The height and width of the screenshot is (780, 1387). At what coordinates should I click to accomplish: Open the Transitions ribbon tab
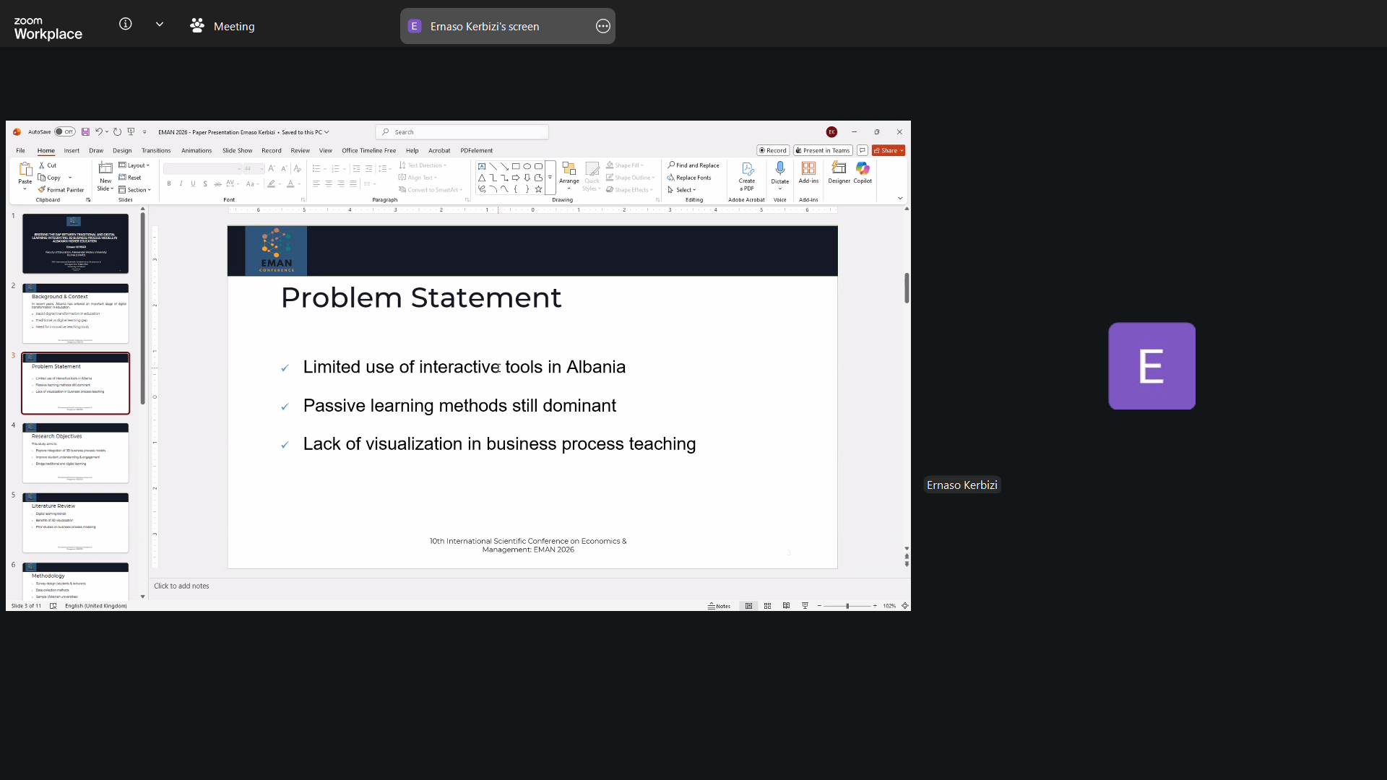[x=156, y=151]
